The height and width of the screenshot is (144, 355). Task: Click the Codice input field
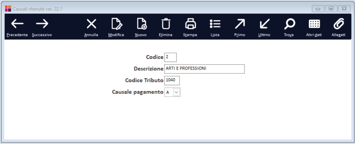[170, 57]
